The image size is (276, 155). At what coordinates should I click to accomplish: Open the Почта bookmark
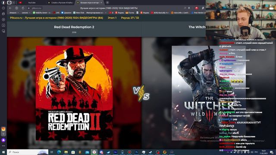click(x=130, y=12)
